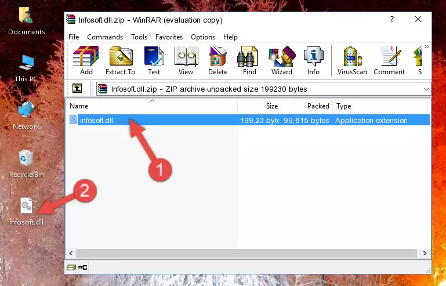
Task: Select infosoft.dll in the archive list
Action: click(x=248, y=120)
